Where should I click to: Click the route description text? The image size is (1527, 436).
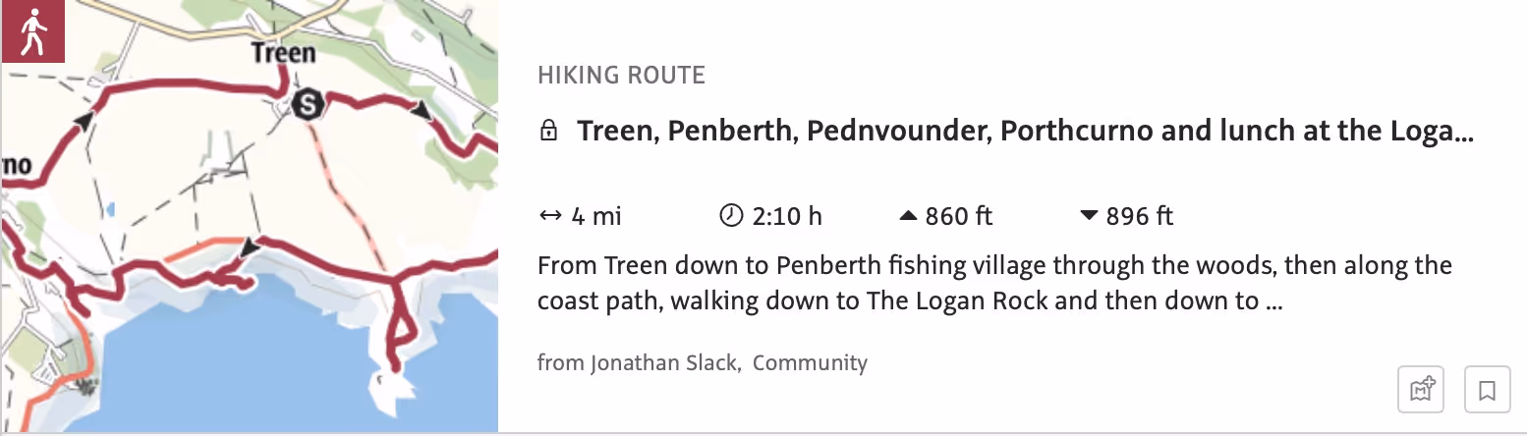(993, 283)
